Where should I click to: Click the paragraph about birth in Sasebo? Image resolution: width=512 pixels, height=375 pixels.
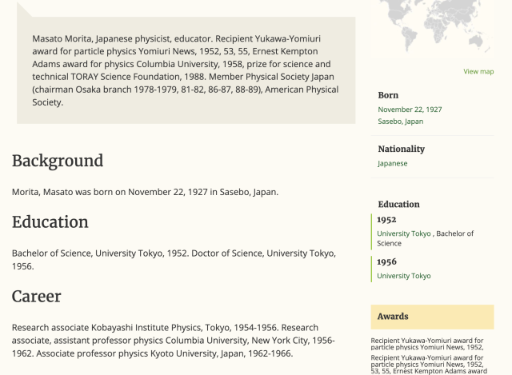145,192
